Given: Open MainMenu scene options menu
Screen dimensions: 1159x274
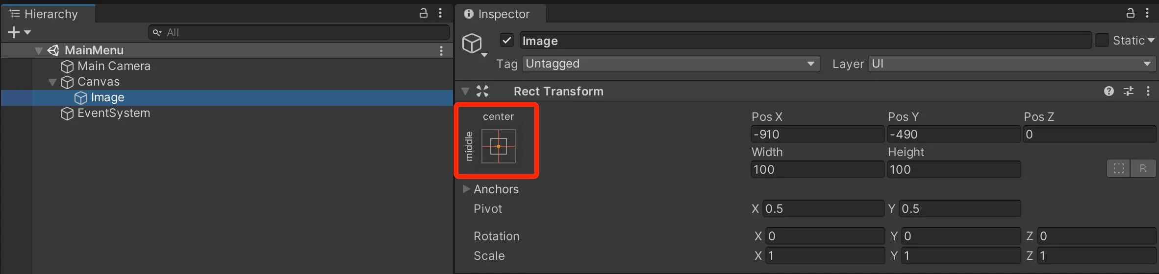Looking at the screenshot, I should point(441,50).
